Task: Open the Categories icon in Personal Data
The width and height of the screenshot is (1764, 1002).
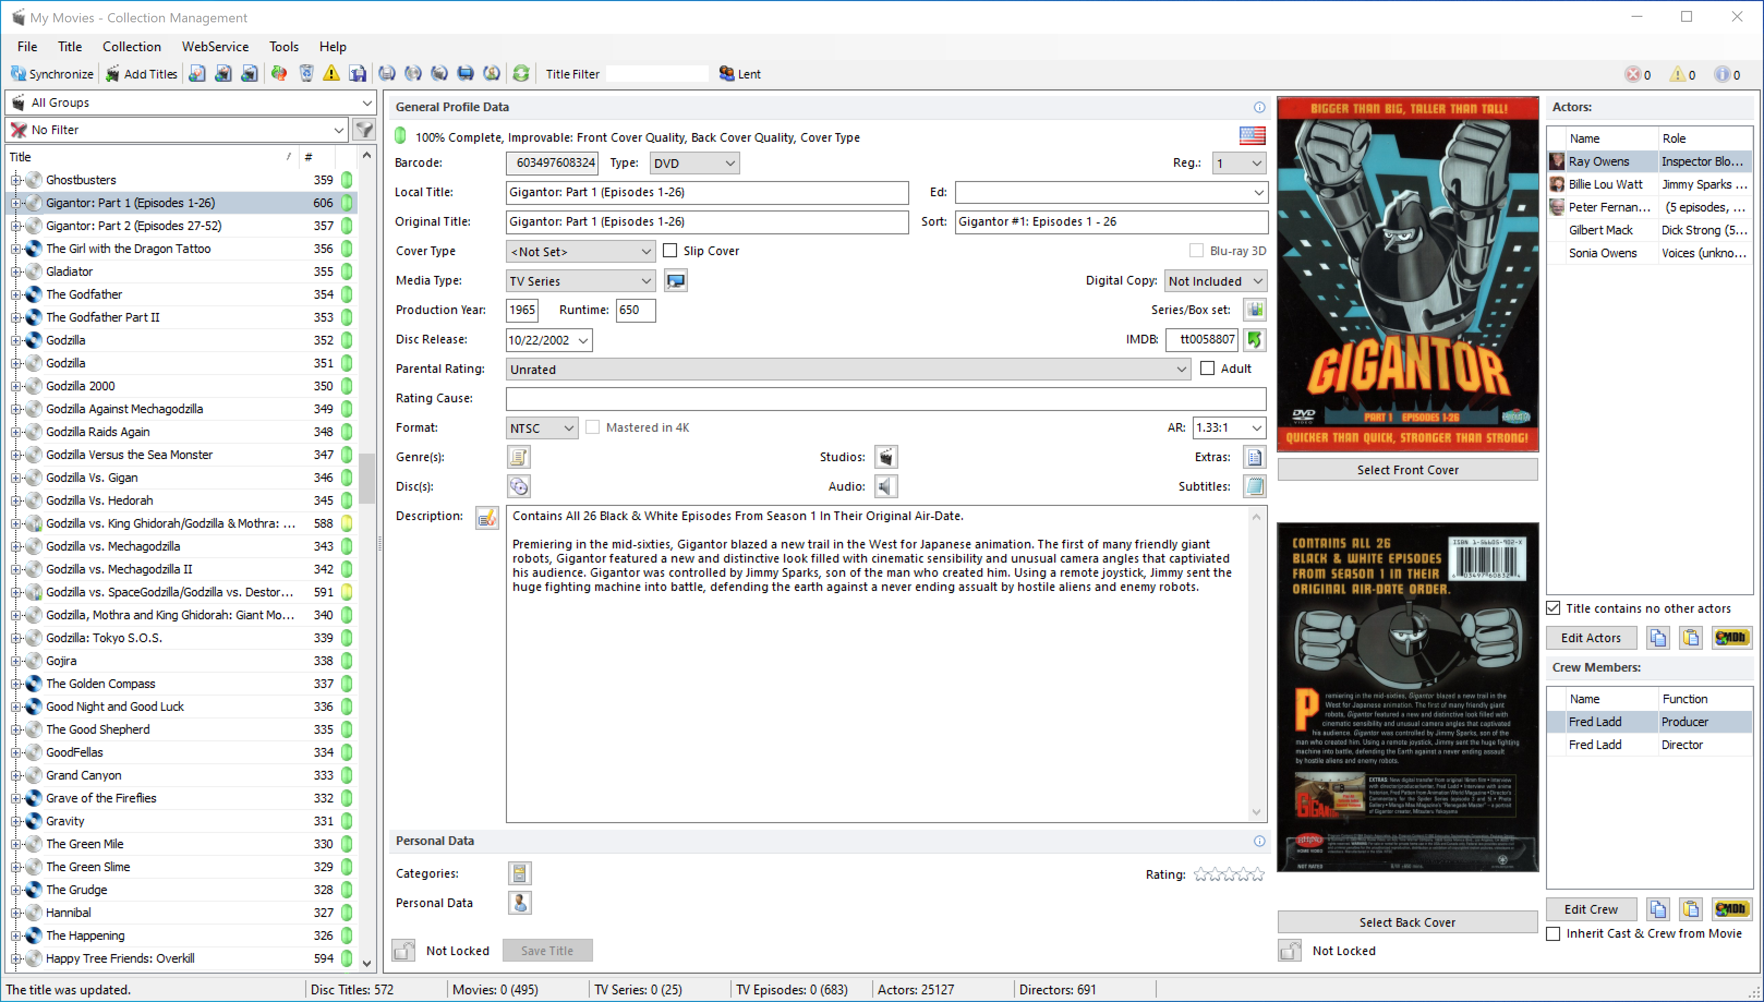Action: tap(519, 873)
